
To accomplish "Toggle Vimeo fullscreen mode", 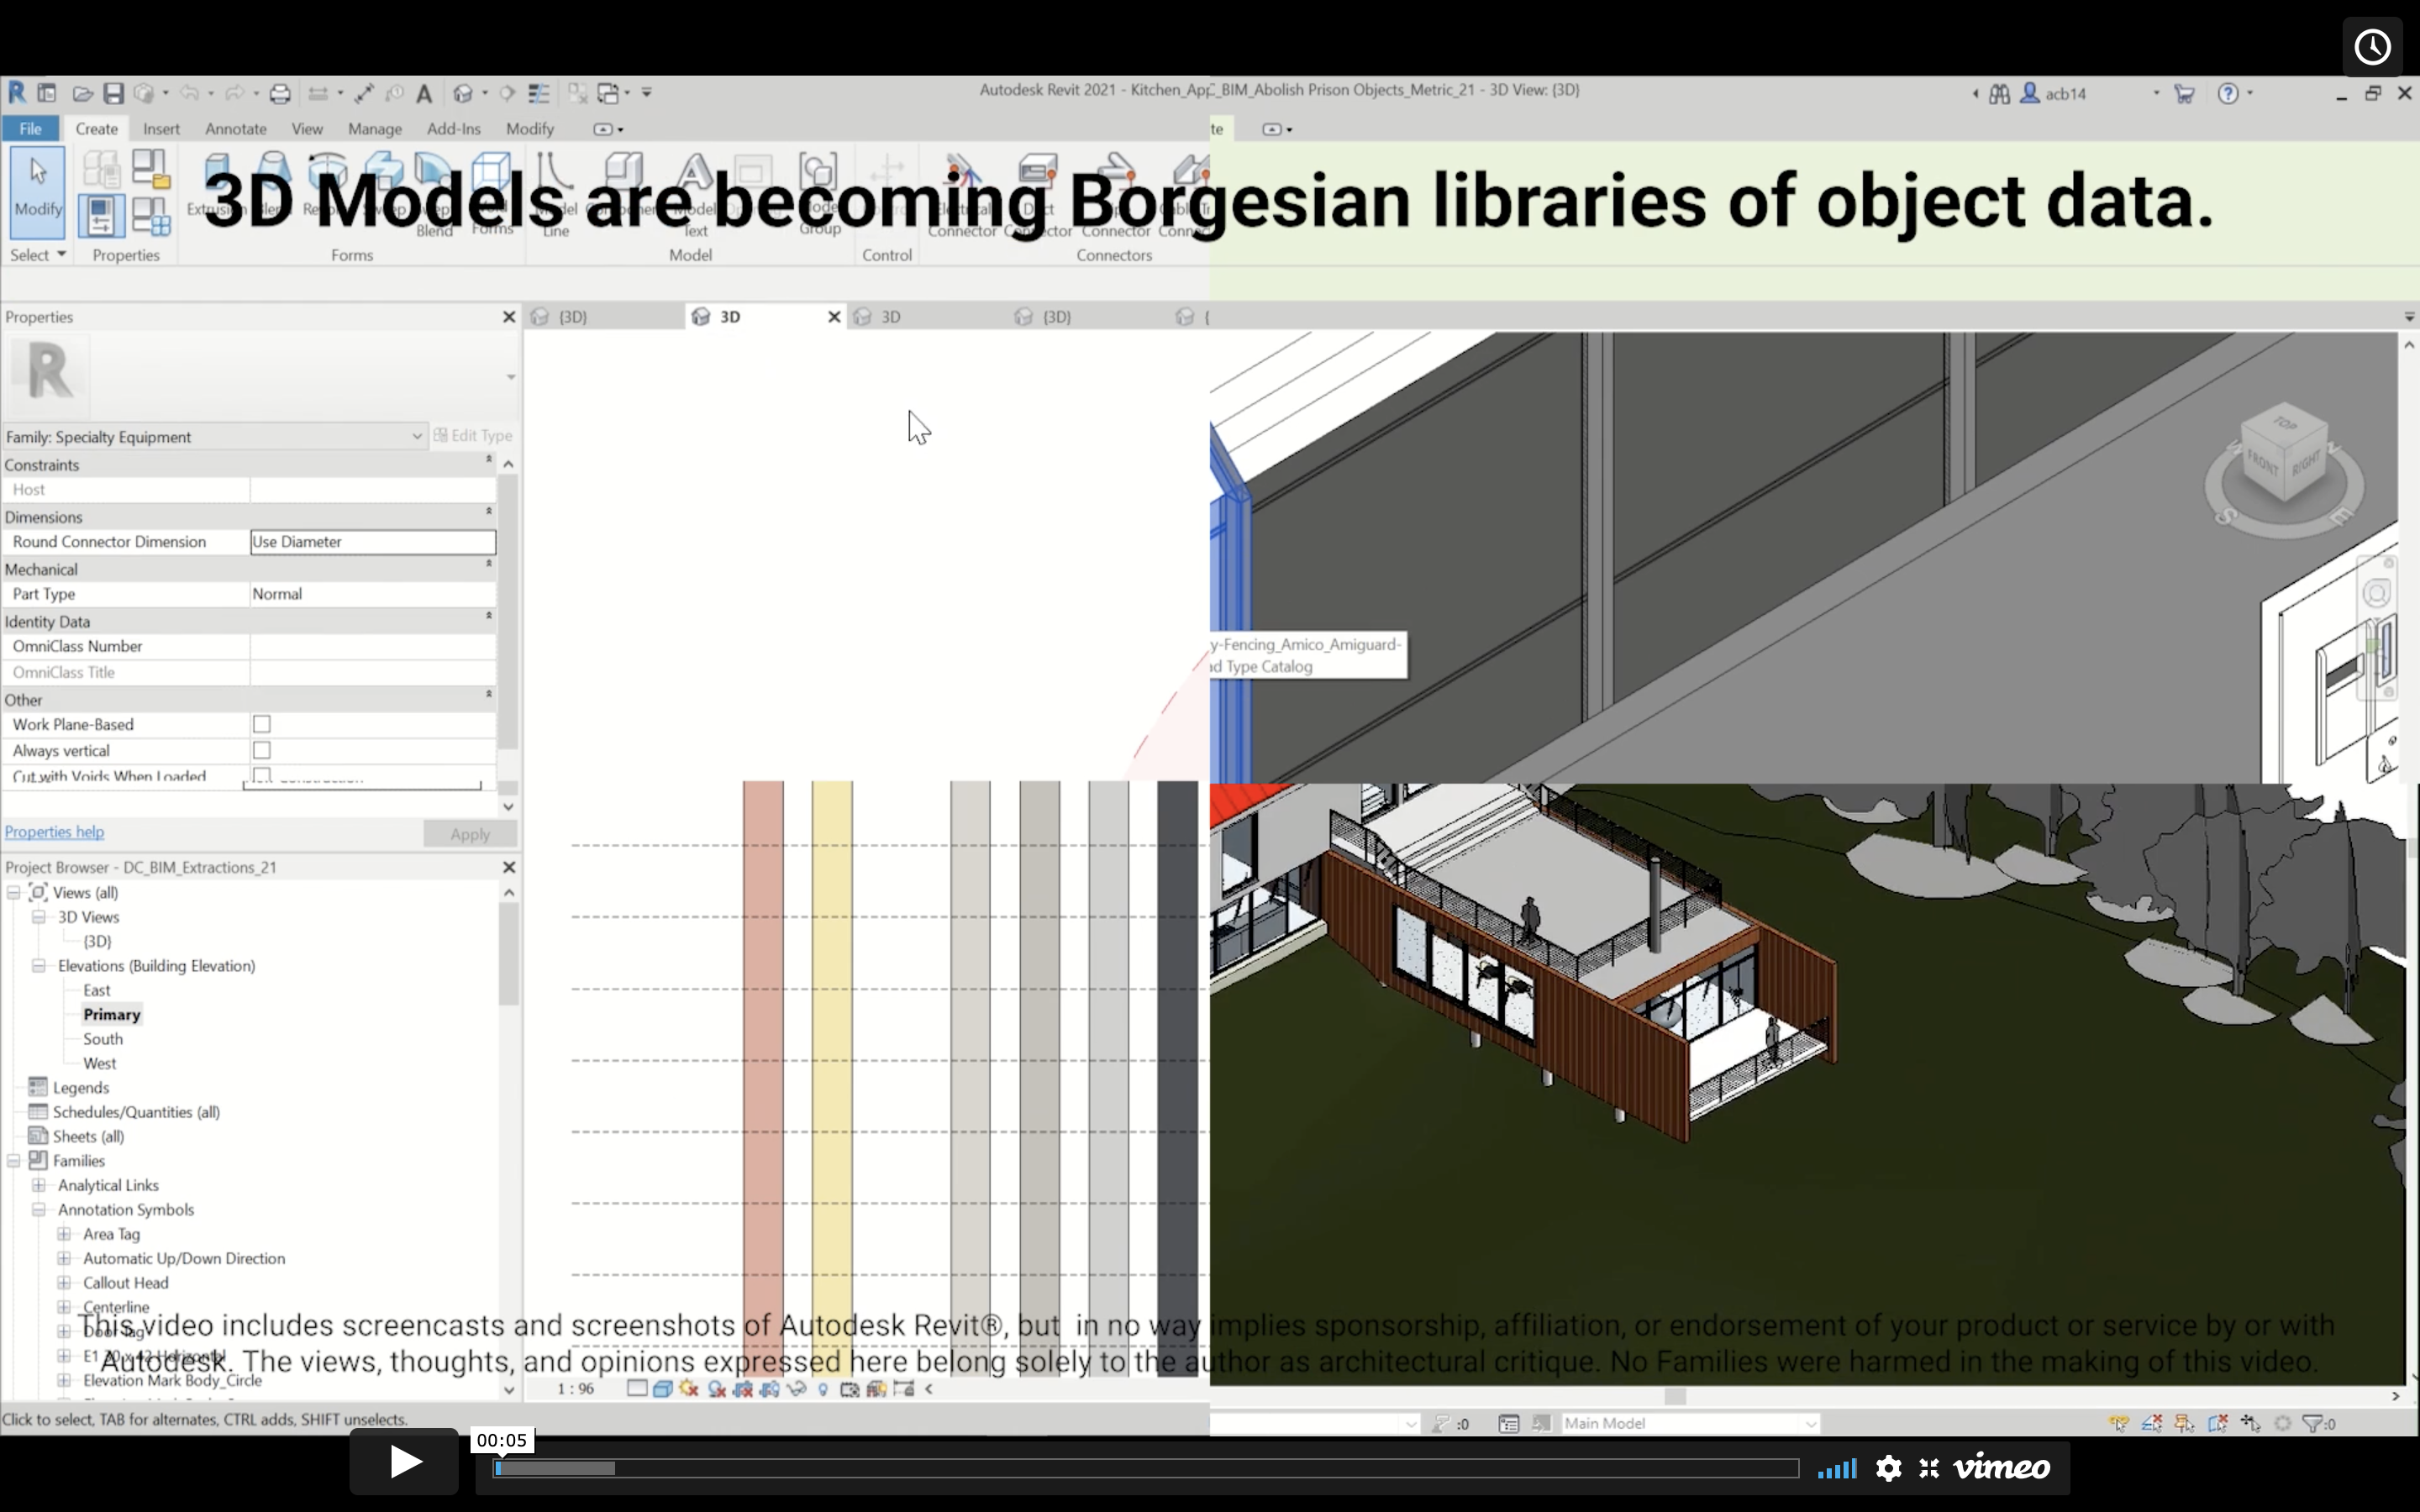I will pos(1929,1467).
